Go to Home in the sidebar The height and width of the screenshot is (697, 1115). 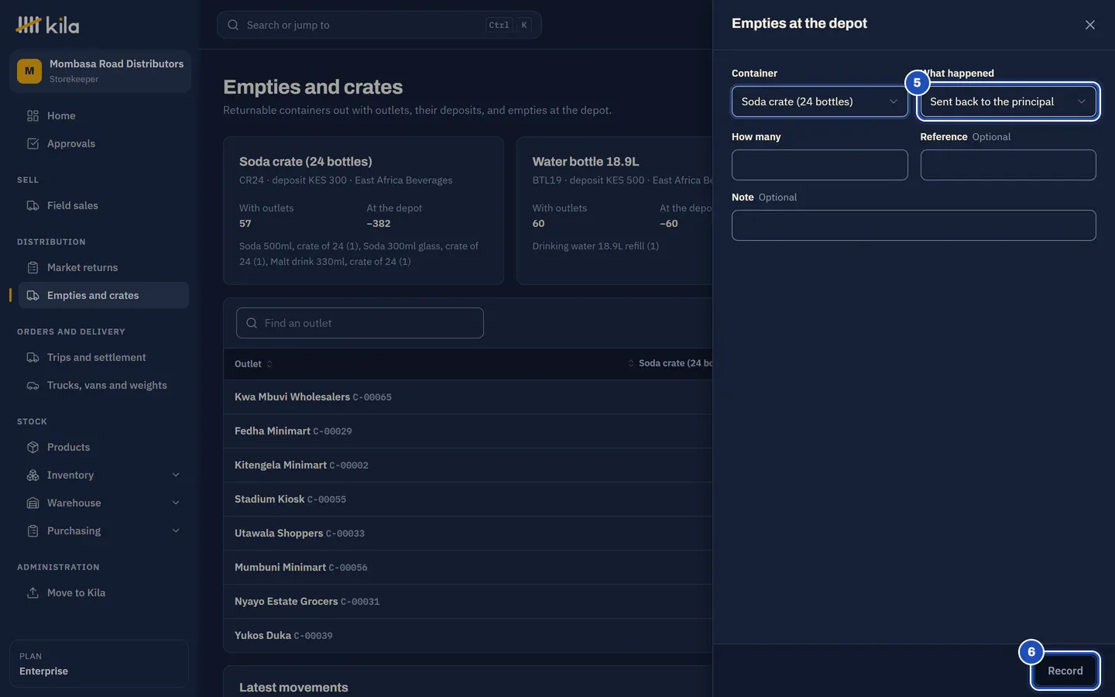pyautogui.click(x=104, y=115)
